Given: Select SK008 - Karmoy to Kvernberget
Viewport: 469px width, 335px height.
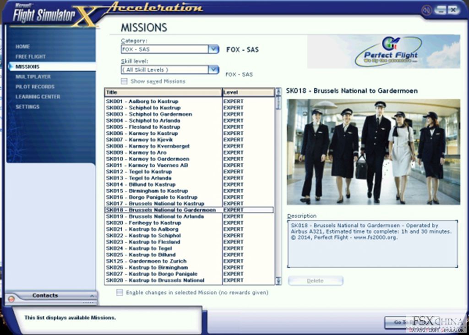Looking at the screenshot, I should pos(189,146).
